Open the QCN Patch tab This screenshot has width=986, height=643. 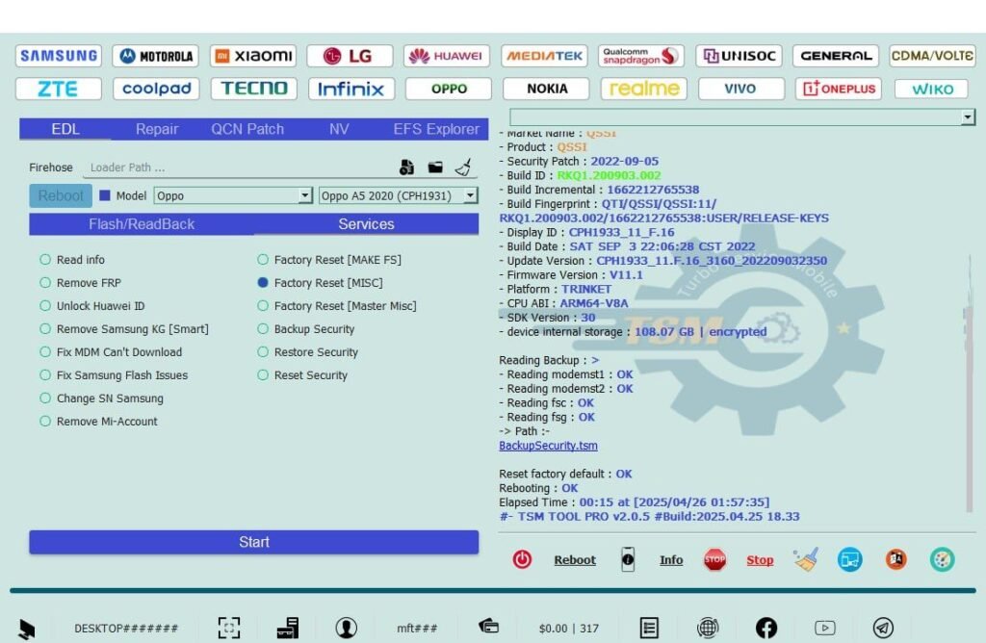click(x=247, y=129)
